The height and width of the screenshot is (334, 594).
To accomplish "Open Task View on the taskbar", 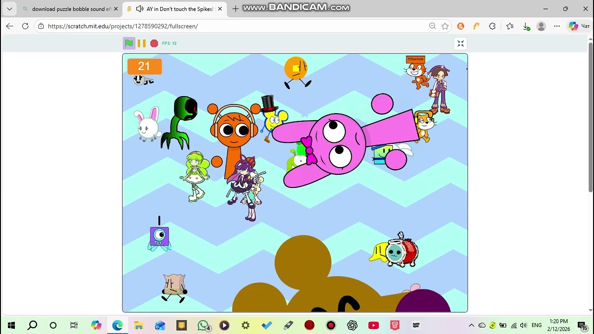I will click(74, 325).
